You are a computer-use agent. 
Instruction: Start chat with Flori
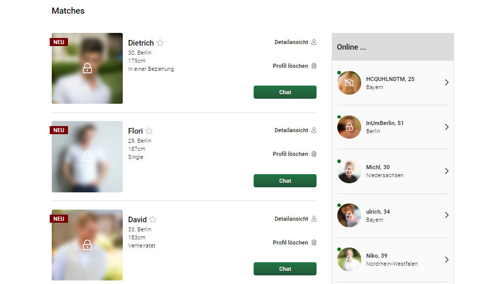click(285, 181)
